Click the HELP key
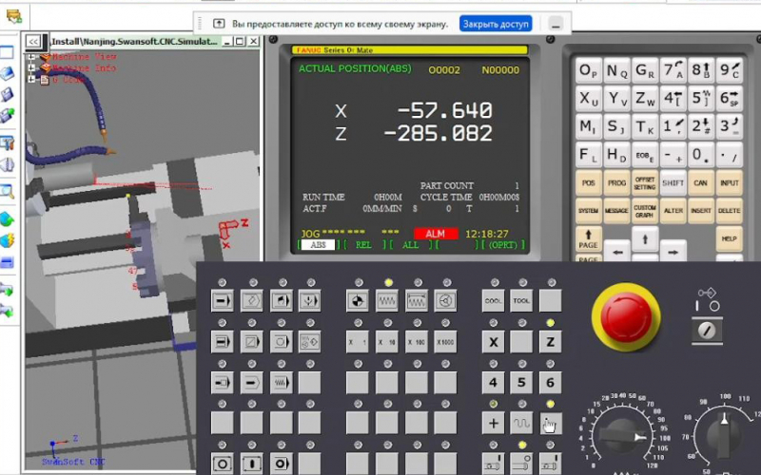The image size is (761, 475). click(x=729, y=238)
